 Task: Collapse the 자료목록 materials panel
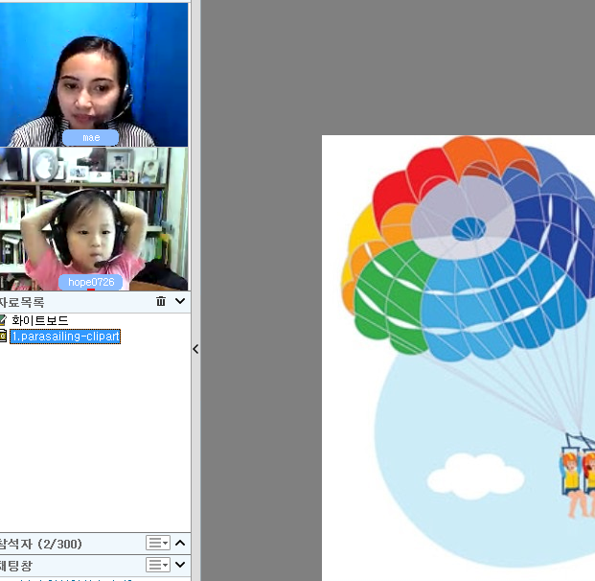pos(179,301)
